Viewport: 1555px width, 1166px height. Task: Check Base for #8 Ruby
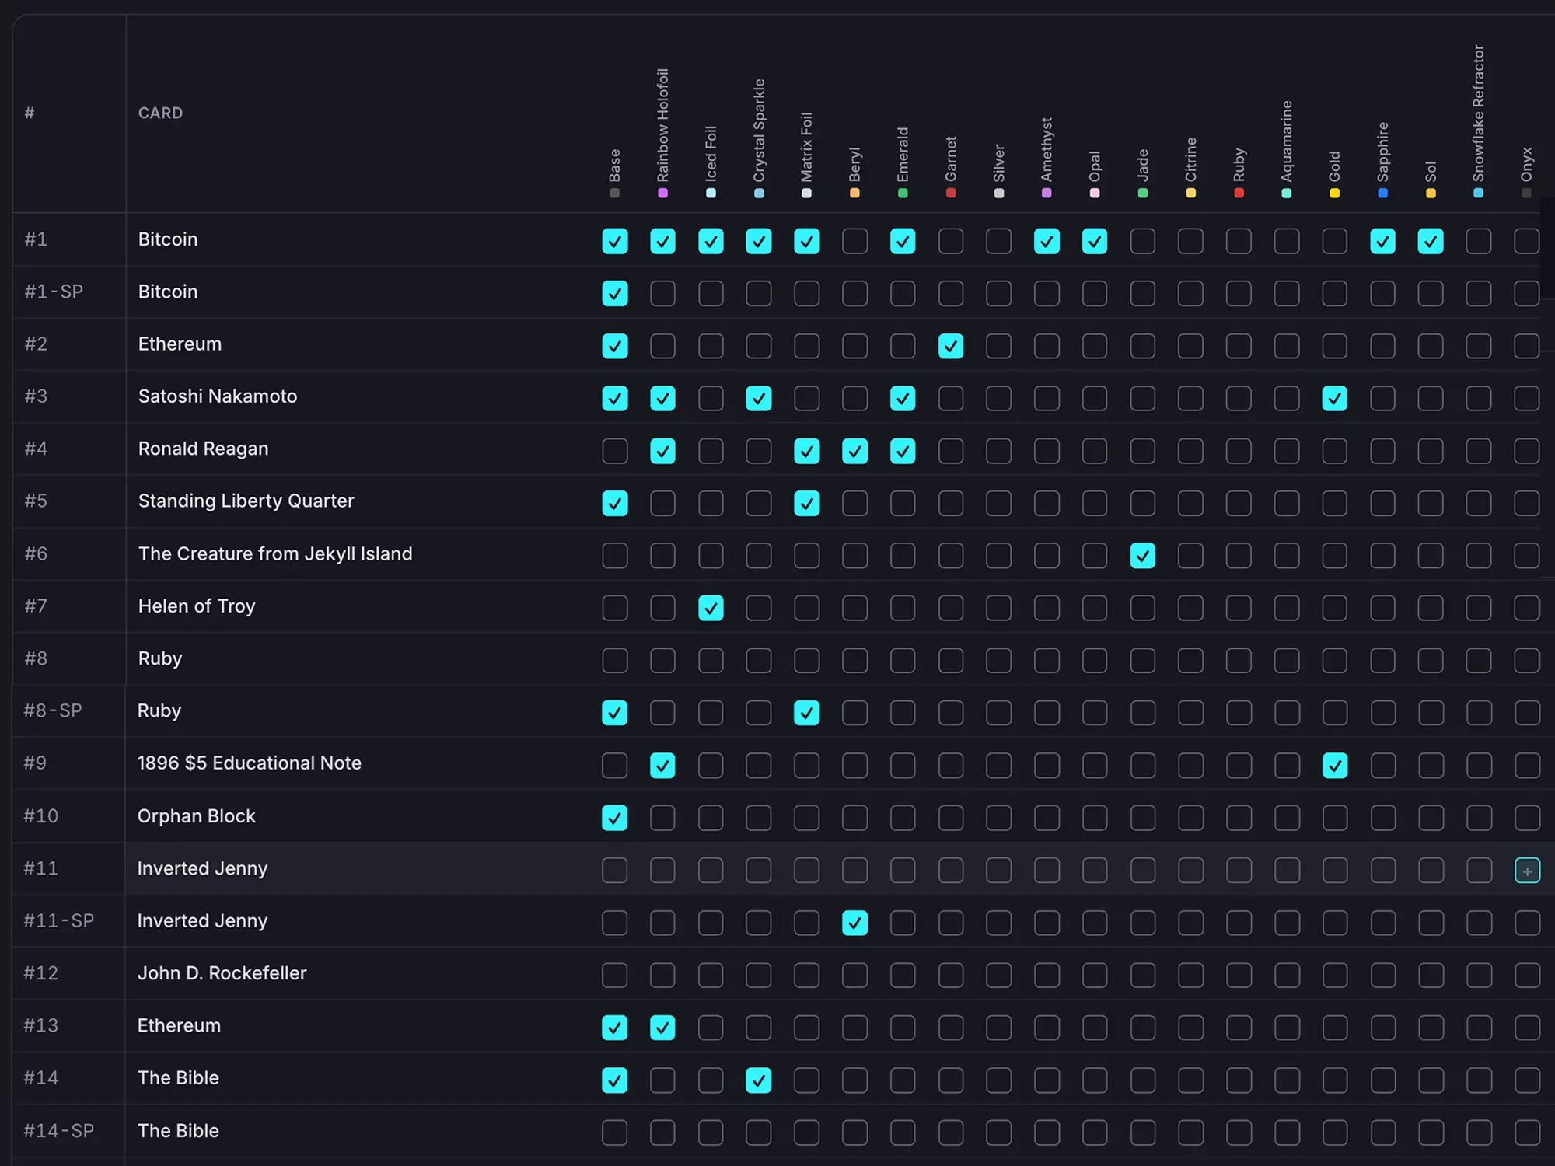(614, 661)
